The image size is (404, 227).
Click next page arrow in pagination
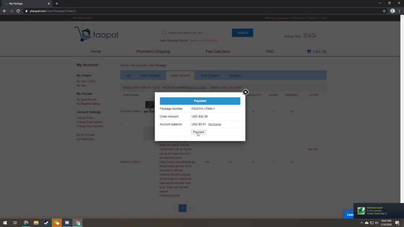tap(190, 208)
